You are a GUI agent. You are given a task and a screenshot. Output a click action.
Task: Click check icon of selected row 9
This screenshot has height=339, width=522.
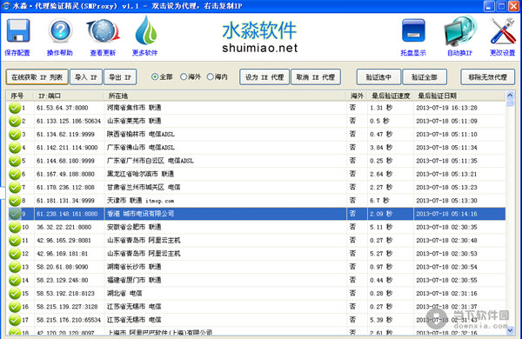[14, 214]
